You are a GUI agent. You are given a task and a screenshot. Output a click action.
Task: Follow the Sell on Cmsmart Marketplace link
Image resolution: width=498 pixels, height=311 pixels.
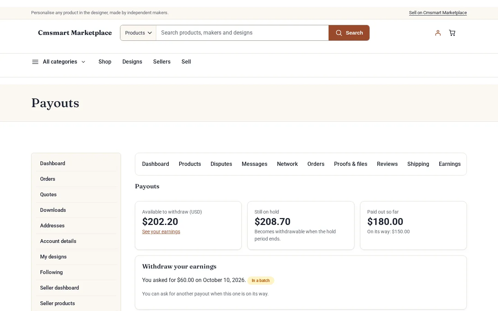[438, 13]
